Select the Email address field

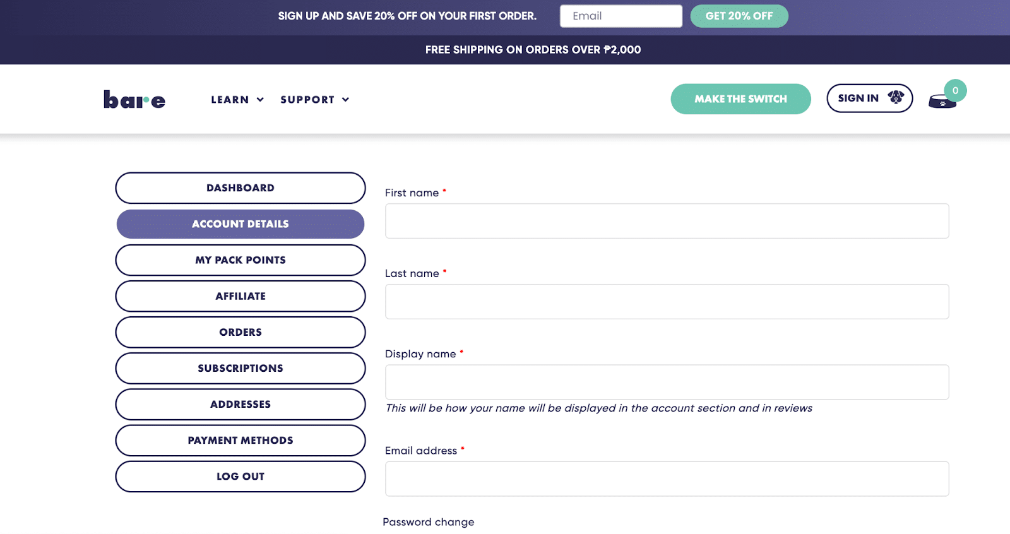[667, 478]
